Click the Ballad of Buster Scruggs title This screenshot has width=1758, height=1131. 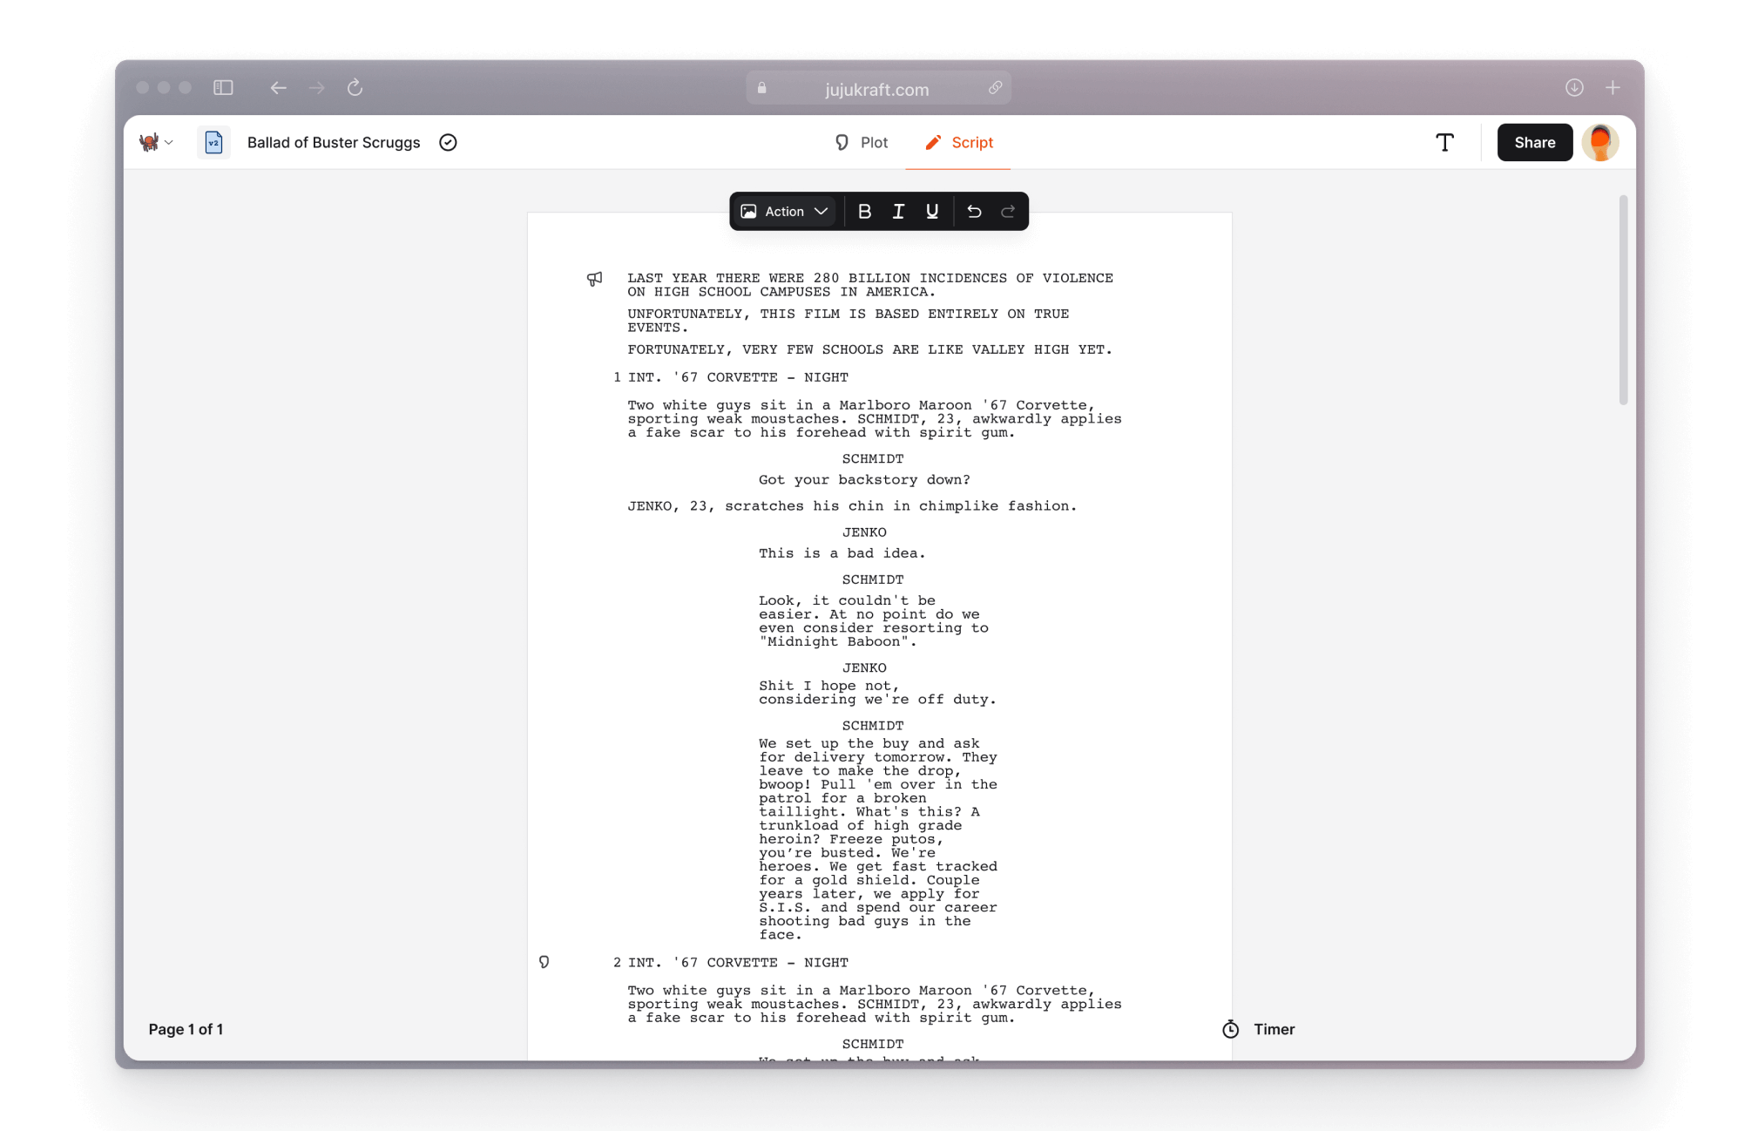coord(334,142)
